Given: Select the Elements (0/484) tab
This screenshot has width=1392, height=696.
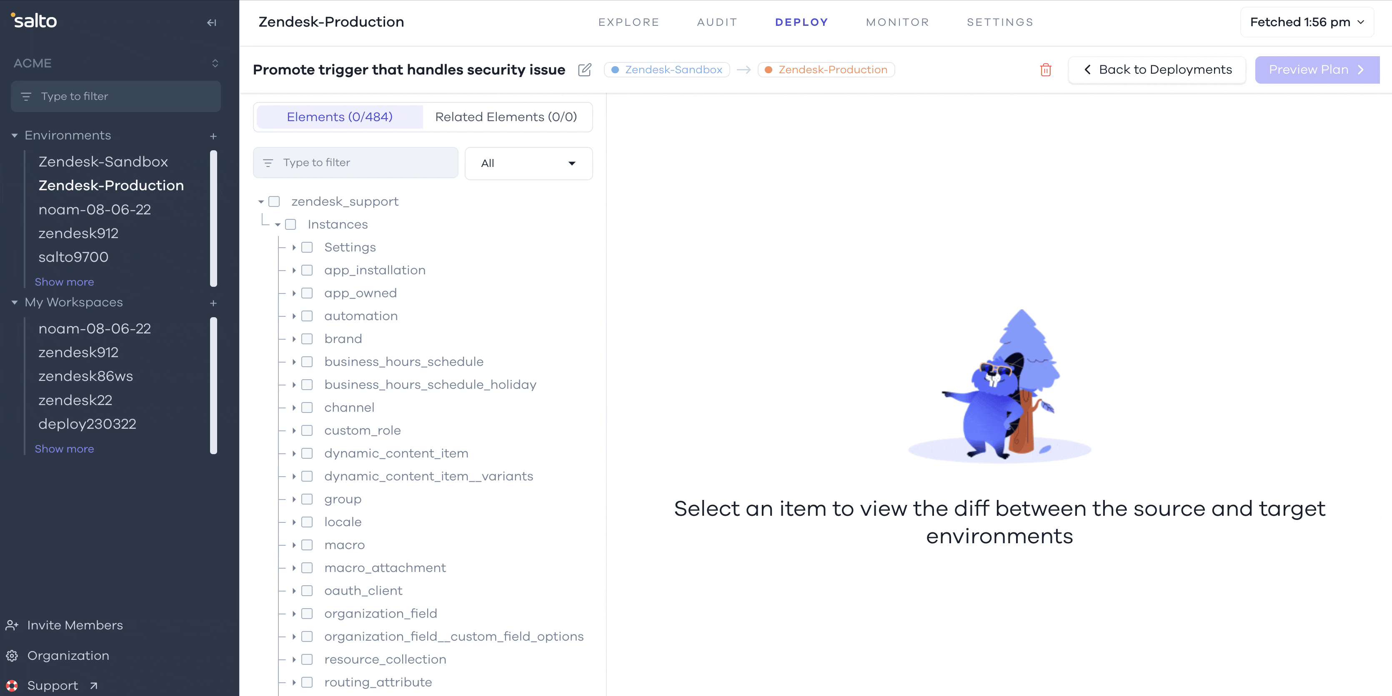Looking at the screenshot, I should 339,117.
